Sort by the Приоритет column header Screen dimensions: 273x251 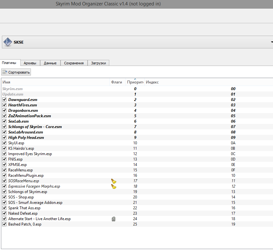pos(135,82)
